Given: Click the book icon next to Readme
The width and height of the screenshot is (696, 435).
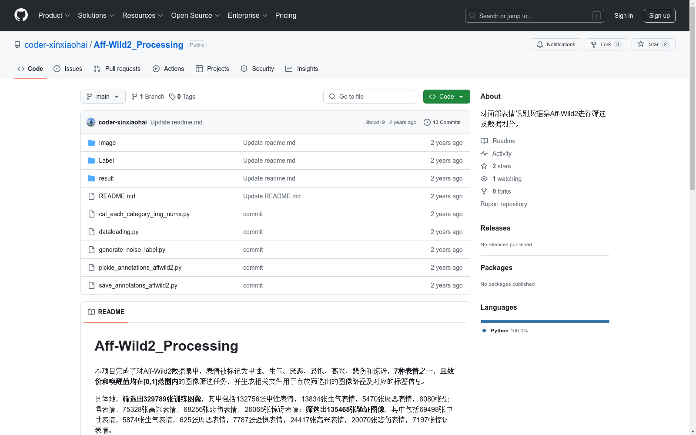Looking at the screenshot, I should tap(484, 141).
